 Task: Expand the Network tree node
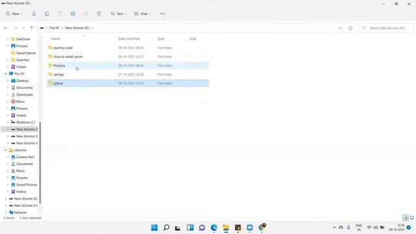pyautogui.click(x=6, y=213)
